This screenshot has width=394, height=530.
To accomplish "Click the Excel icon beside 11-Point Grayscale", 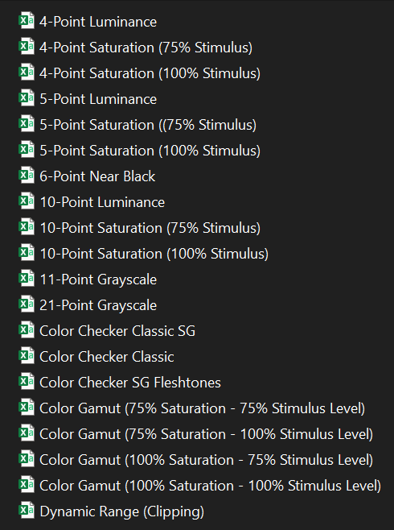I will point(27,279).
